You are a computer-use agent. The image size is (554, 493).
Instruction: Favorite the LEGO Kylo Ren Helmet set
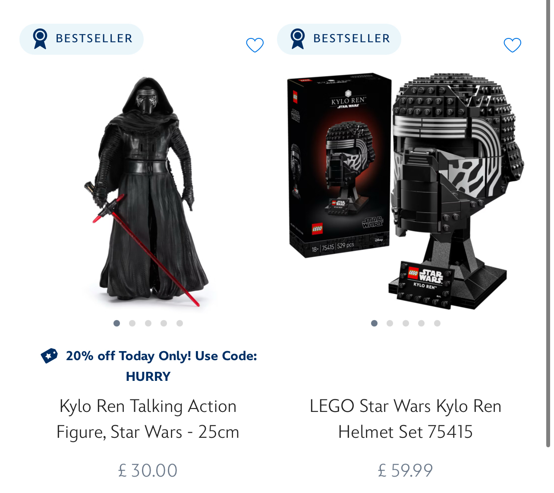point(513,45)
